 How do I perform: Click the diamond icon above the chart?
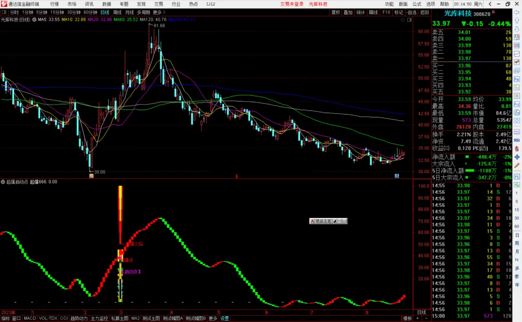(x=403, y=20)
